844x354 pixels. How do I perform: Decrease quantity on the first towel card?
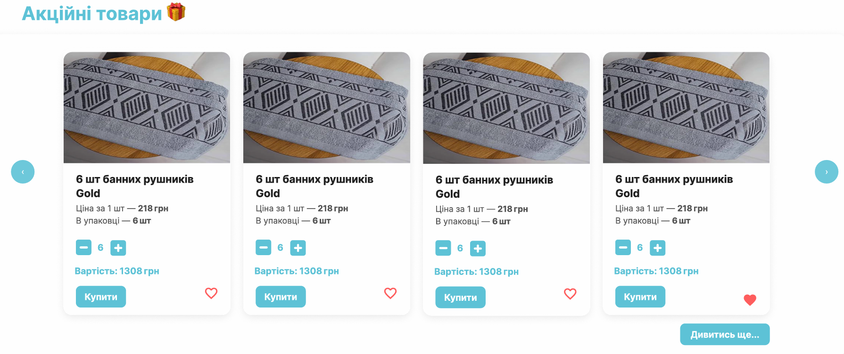click(x=83, y=247)
